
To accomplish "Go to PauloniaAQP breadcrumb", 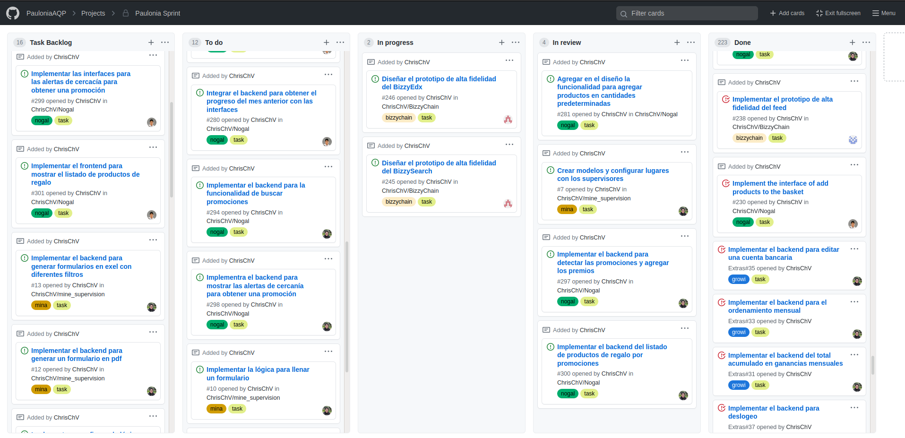I will (46, 13).
